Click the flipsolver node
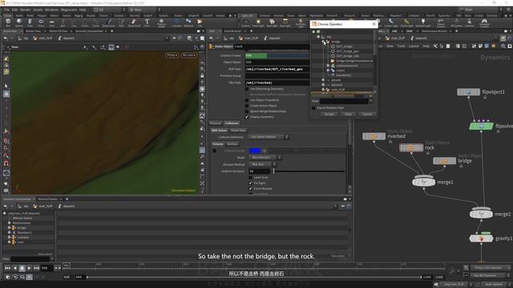The width and height of the screenshot is (513, 288). click(x=481, y=126)
